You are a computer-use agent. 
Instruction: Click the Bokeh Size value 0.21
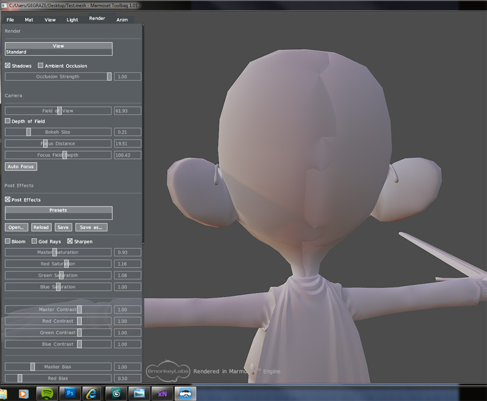click(127, 132)
